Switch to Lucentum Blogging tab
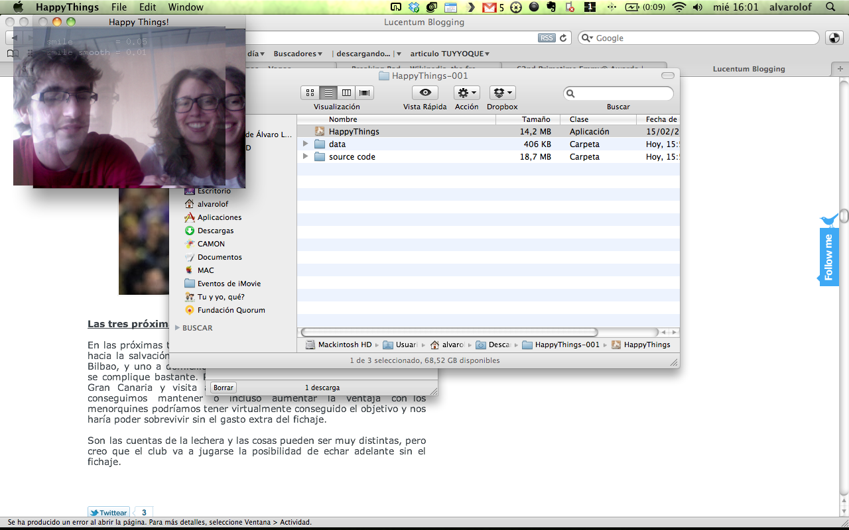 pos(748,69)
